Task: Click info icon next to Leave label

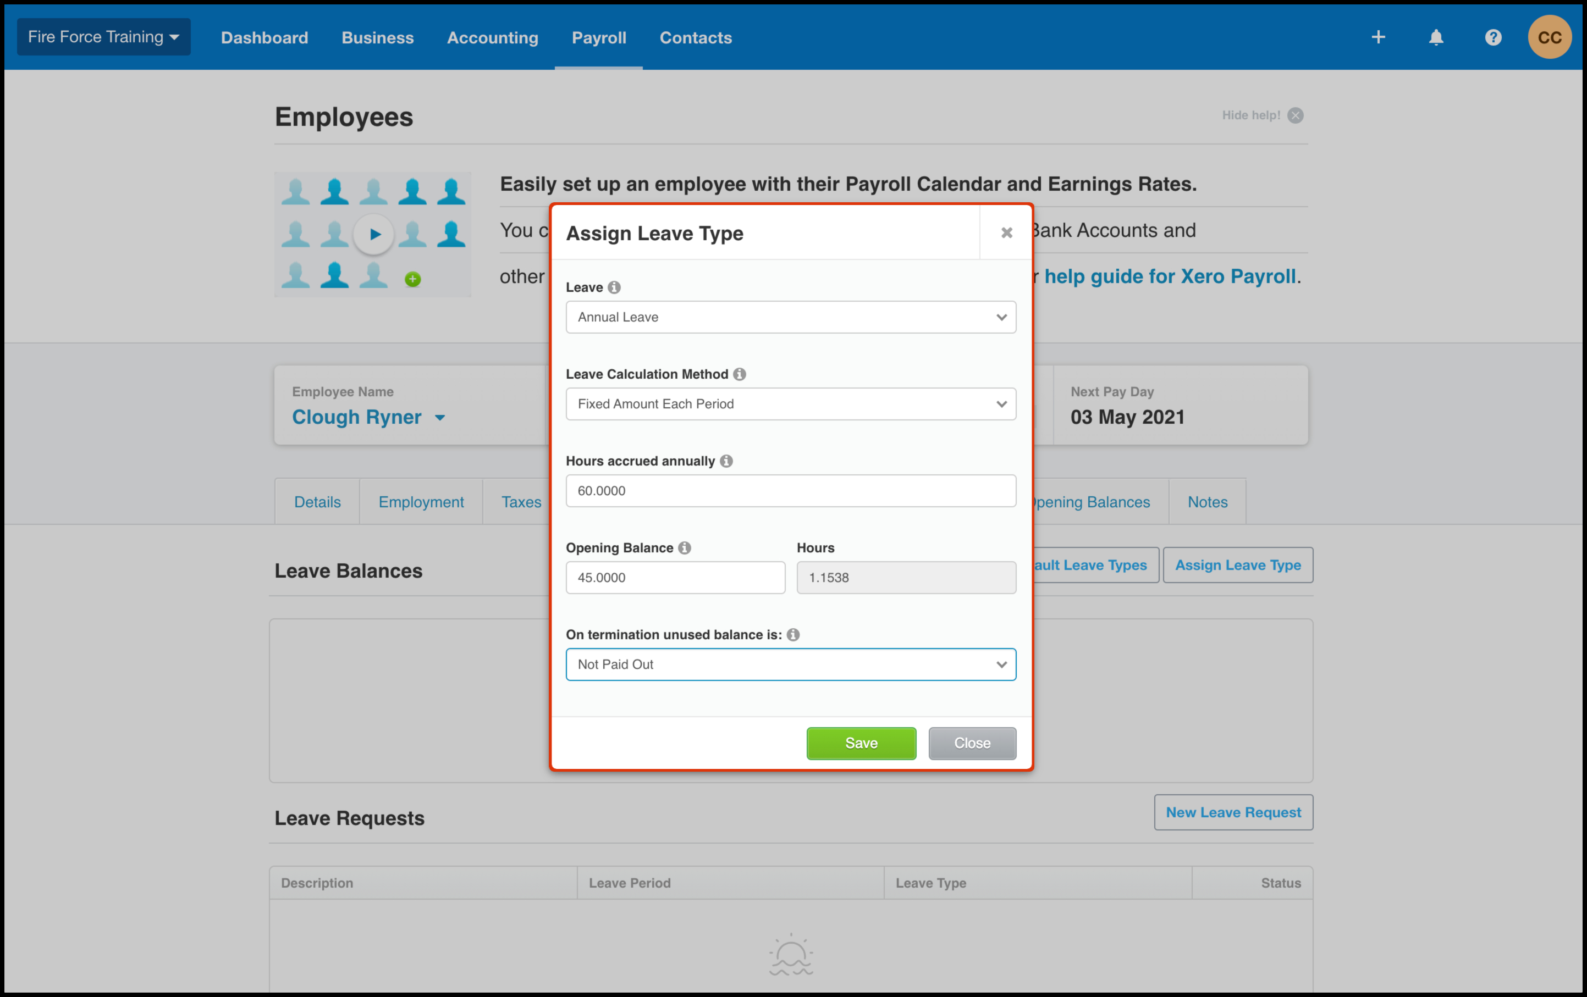Action: [x=614, y=287]
